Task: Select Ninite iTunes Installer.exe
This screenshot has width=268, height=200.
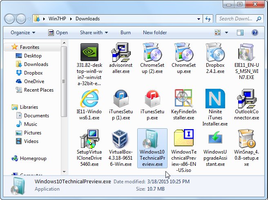Action: click(215, 108)
